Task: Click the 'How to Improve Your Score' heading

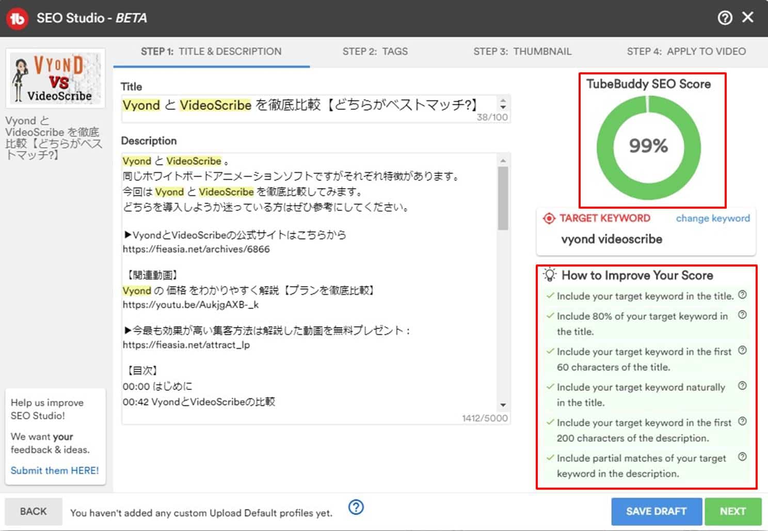Action: [637, 275]
